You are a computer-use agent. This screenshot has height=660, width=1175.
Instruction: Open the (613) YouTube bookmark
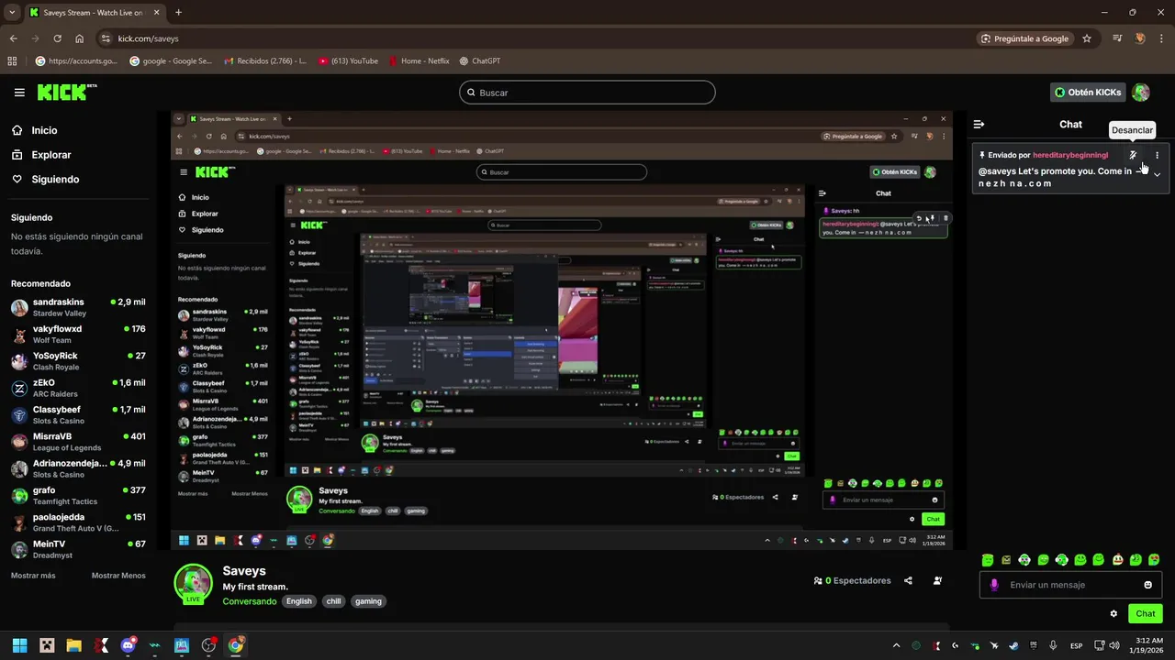click(348, 61)
